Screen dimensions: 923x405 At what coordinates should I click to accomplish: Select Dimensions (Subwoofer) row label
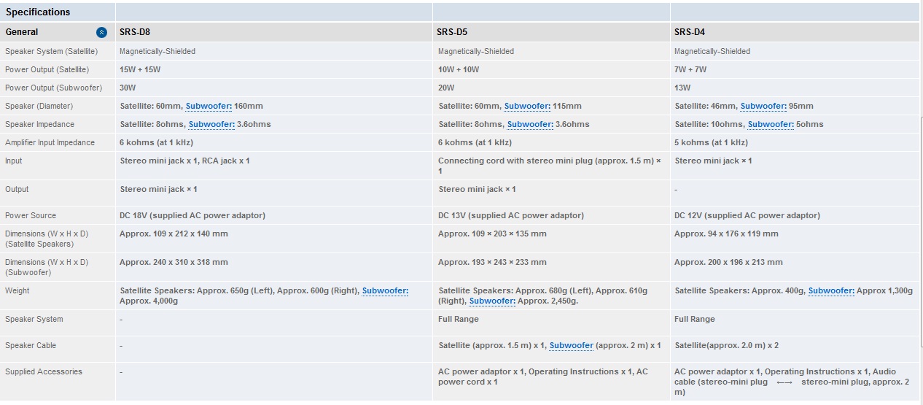(x=47, y=267)
